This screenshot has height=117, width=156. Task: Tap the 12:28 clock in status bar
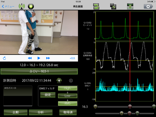(78, 2)
